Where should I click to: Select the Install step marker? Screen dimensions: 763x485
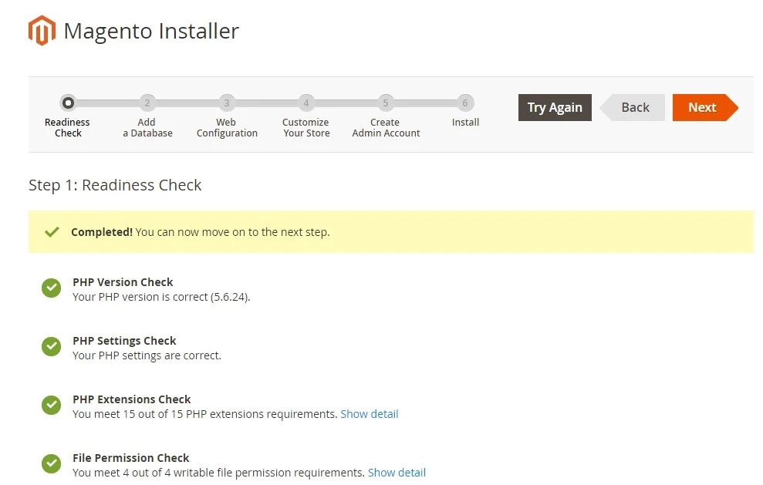pyautogui.click(x=464, y=103)
